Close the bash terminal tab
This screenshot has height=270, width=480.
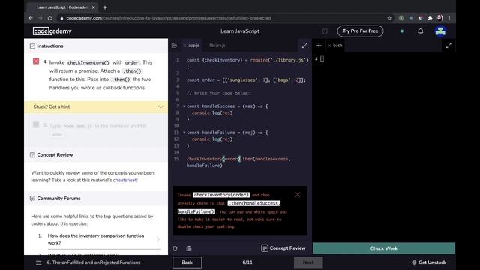coord(330,46)
